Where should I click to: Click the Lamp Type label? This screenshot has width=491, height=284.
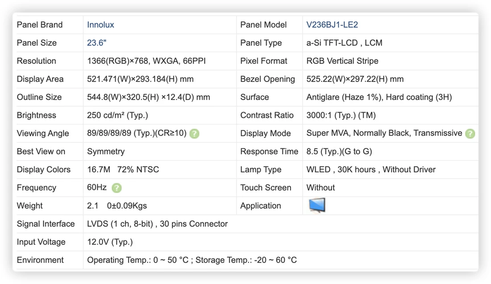[x=261, y=169]
